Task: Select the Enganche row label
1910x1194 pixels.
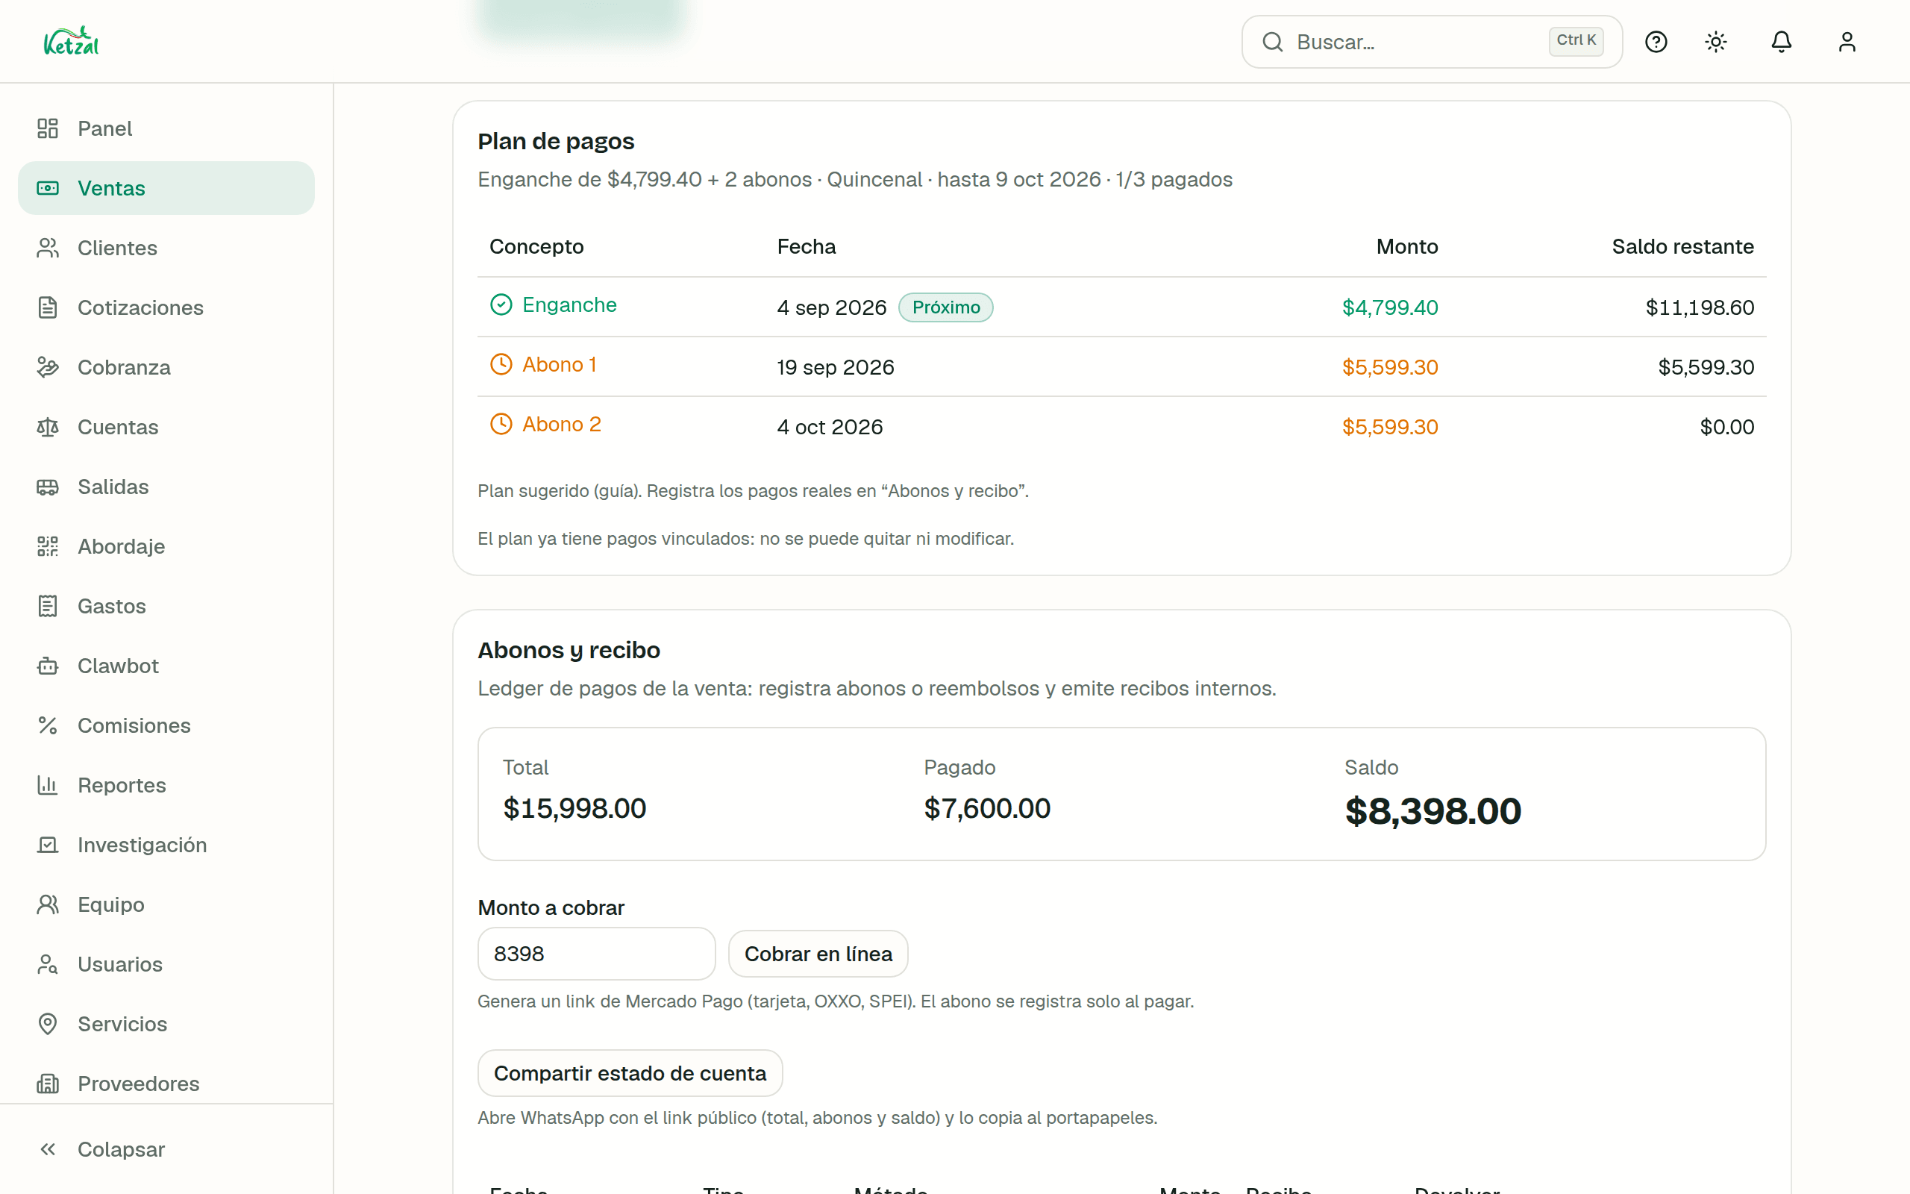Action: (x=569, y=304)
